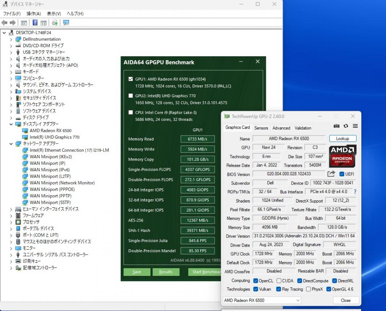This screenshot has width=386, height=311.
Task: Enable CPU Intel Core i9 checkbox in AIDA64
Action: click(131, 112)
